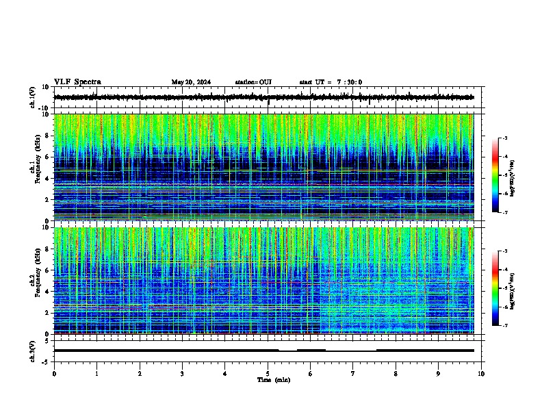Click the ch.1 voltage waveform trace
The image size is (542, 419).
[264, 97]
